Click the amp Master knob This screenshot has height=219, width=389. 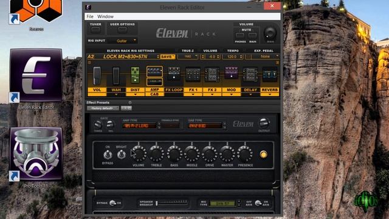227,154
